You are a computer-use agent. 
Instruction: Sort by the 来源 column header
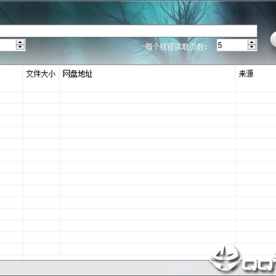coord(256,74)
